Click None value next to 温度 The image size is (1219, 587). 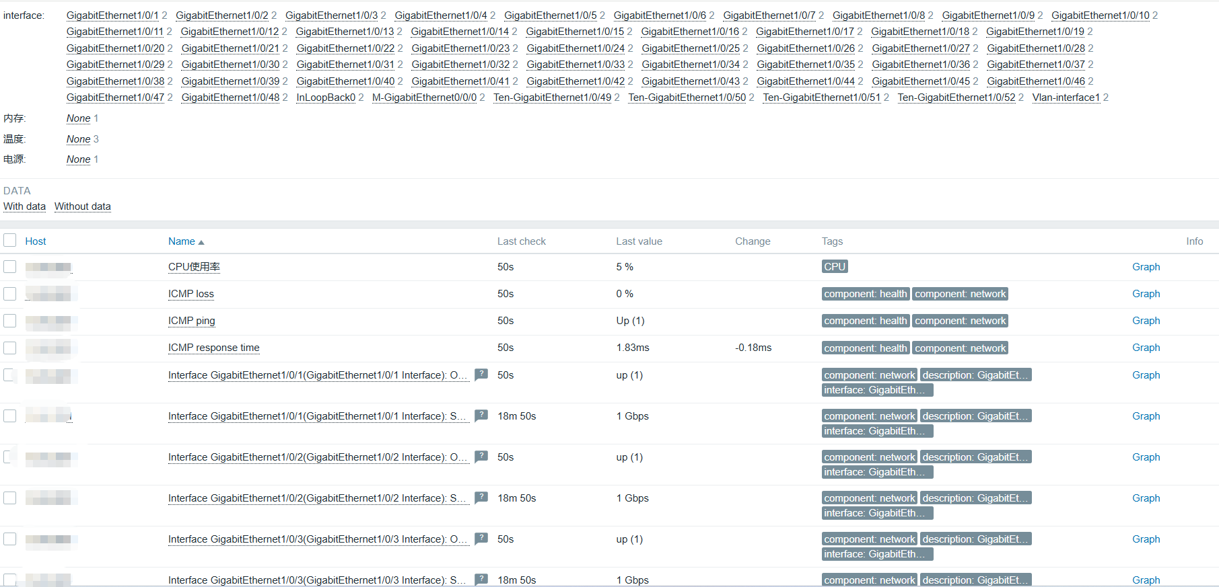point(78,139)
